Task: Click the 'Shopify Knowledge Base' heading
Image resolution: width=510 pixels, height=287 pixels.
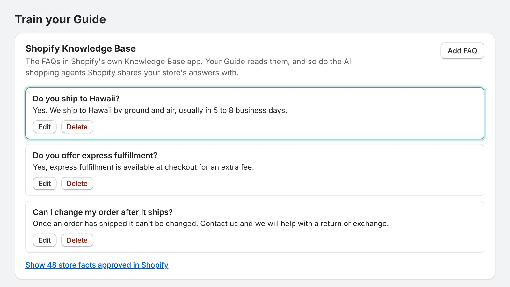Action: click(81, 48)
